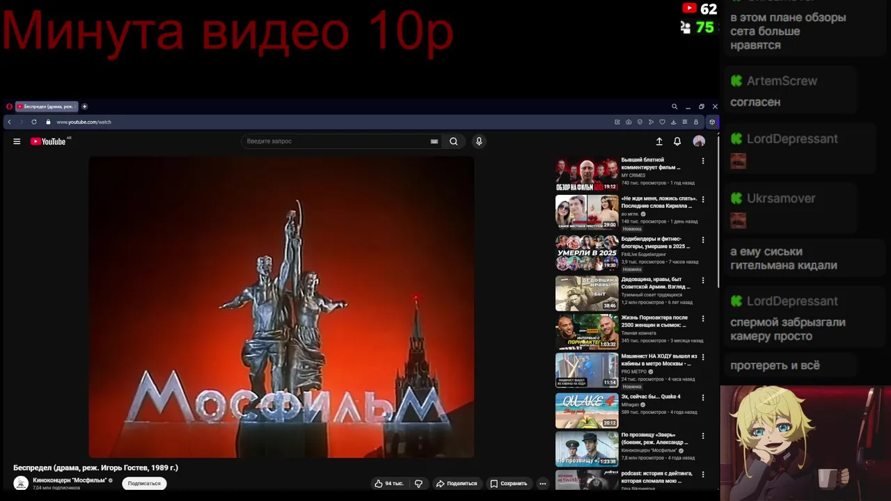891x501 pixels.
Task: Open the downloads icon in address bar
Action: pos(673,122)
